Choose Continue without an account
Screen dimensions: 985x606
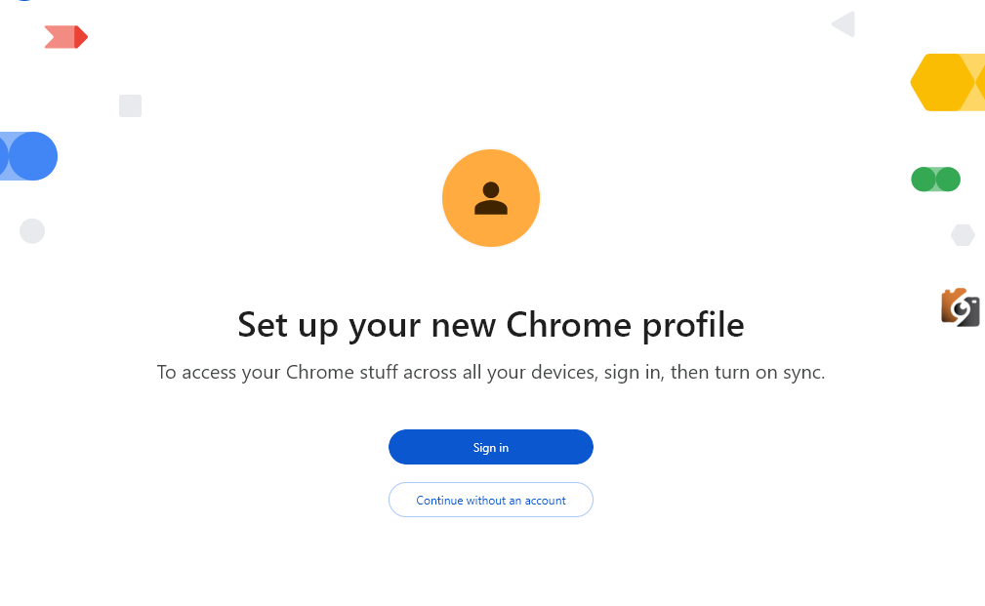(491, 500)
